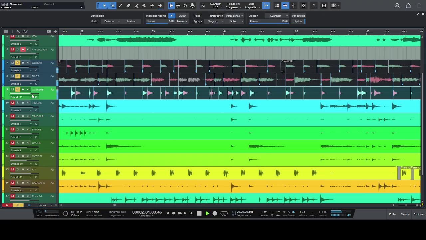426x240 pixels.
Task: Click the Quitar bend marker button
Action: [182, 16]
